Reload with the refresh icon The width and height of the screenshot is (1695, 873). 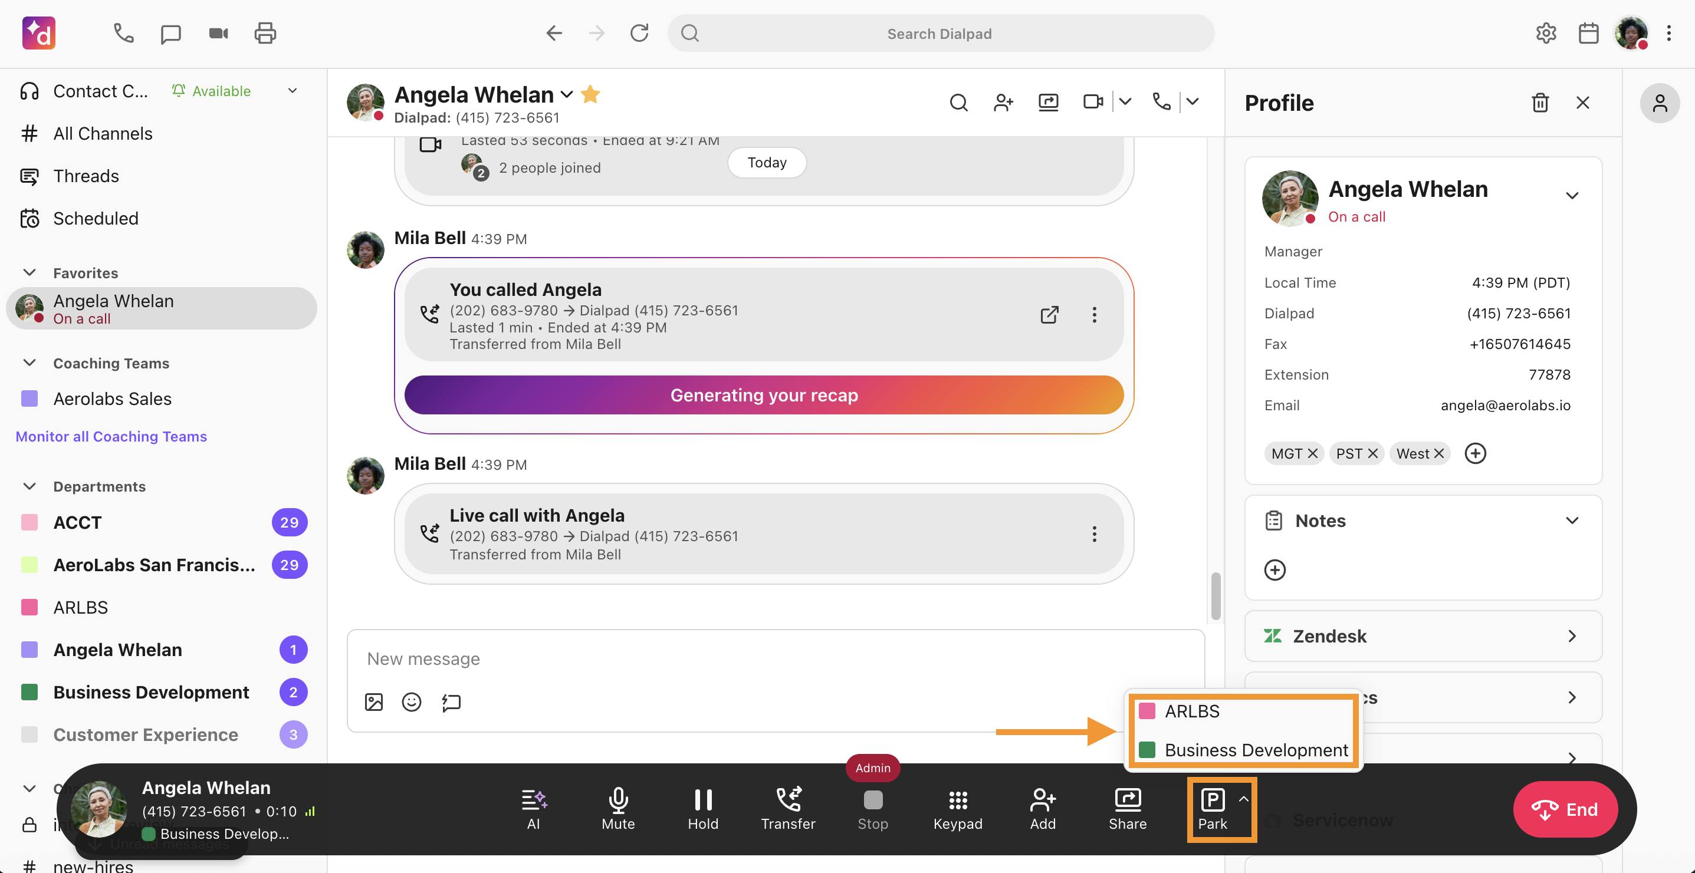coord(639,33)
